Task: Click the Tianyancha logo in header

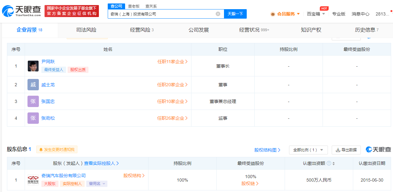Action: pos(21,11)
